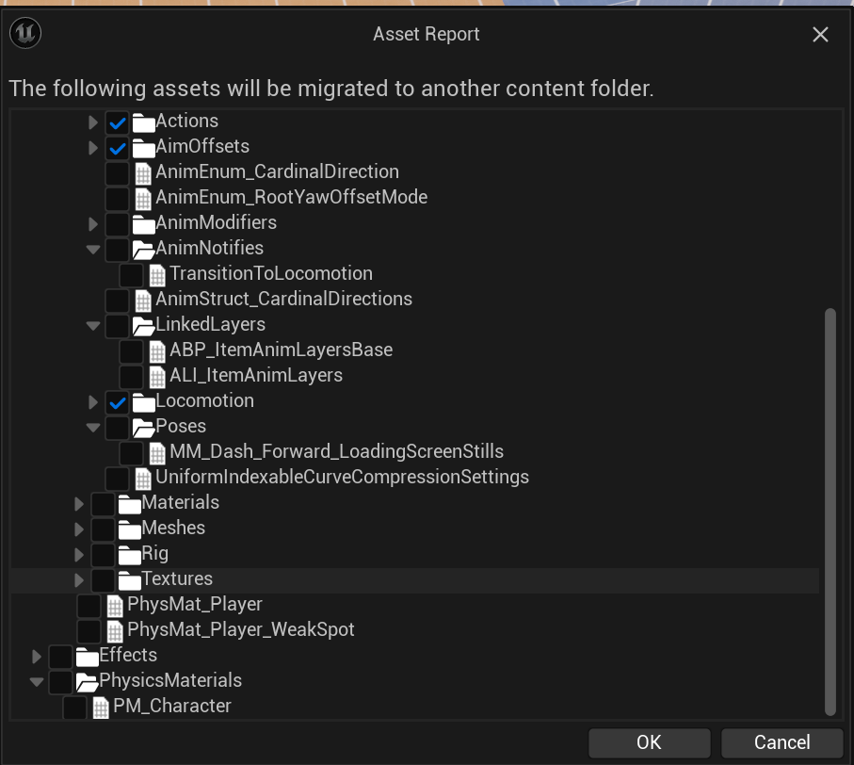
Task: Click the Meshes folder icon
Action: [130, 529]
